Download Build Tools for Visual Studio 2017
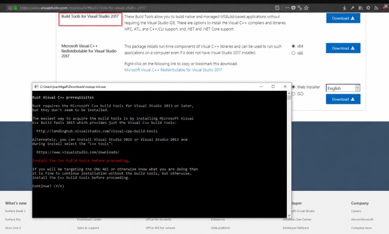This screenshot has height=234, width=389. coord(343,18)
